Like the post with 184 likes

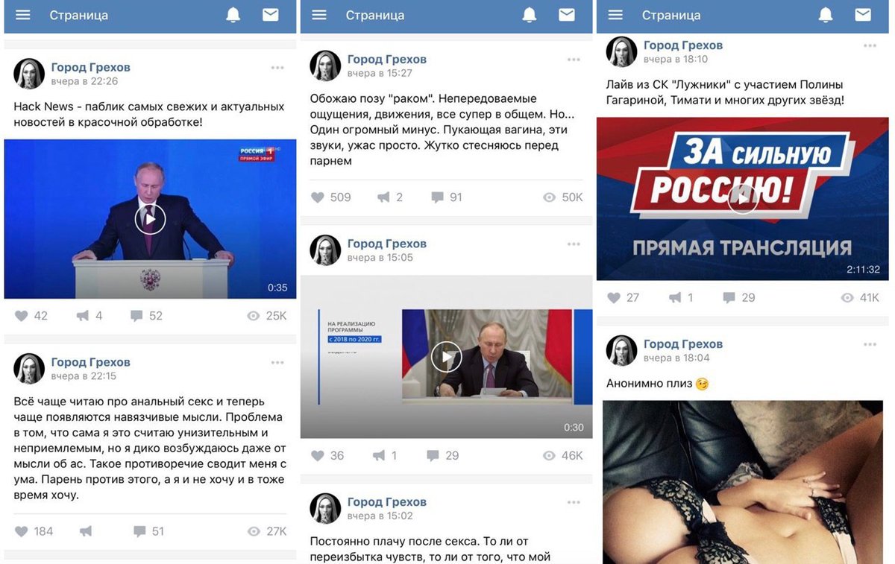34,531
